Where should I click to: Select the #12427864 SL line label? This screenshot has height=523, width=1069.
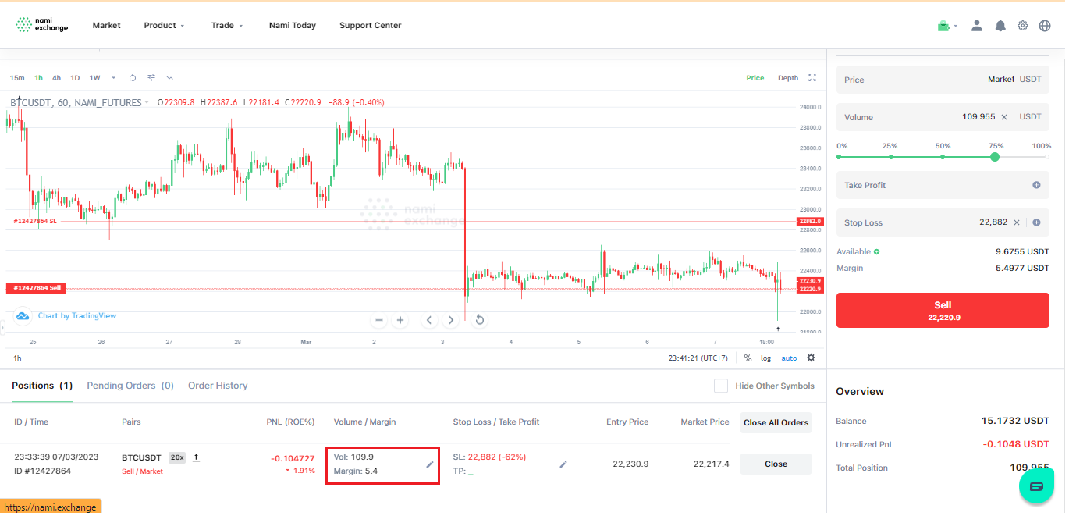[35, 222]
